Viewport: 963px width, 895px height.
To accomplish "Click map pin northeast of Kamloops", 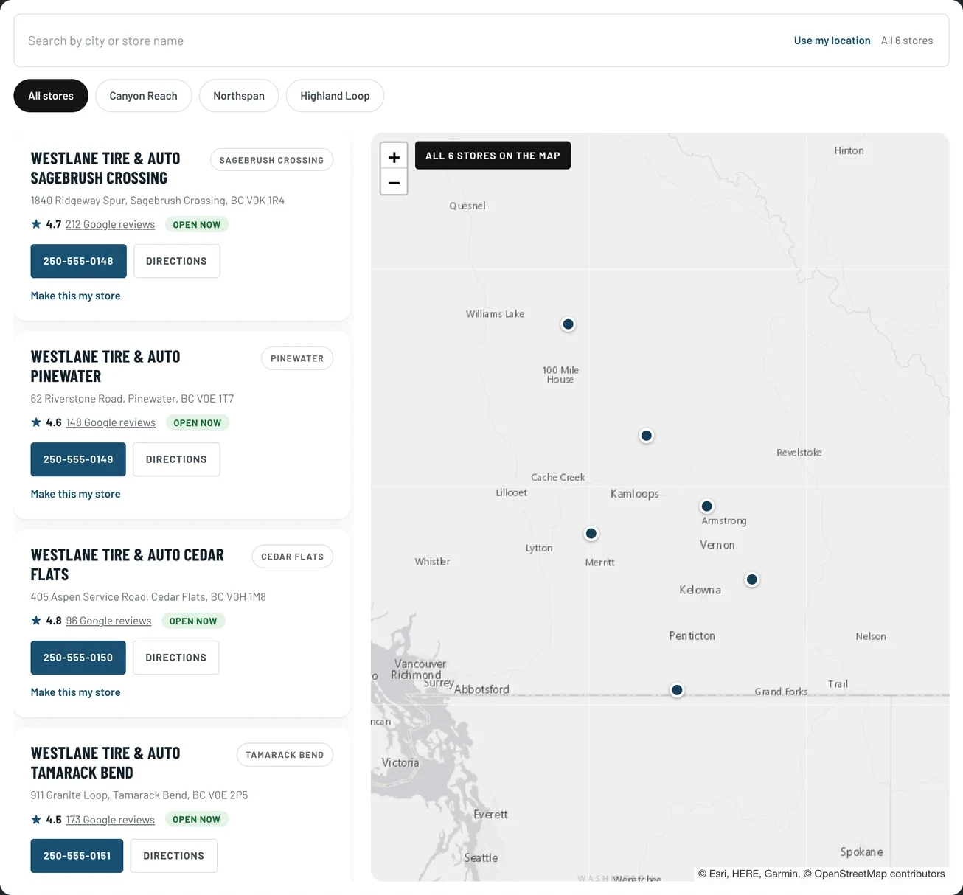I will pos(647,436).
